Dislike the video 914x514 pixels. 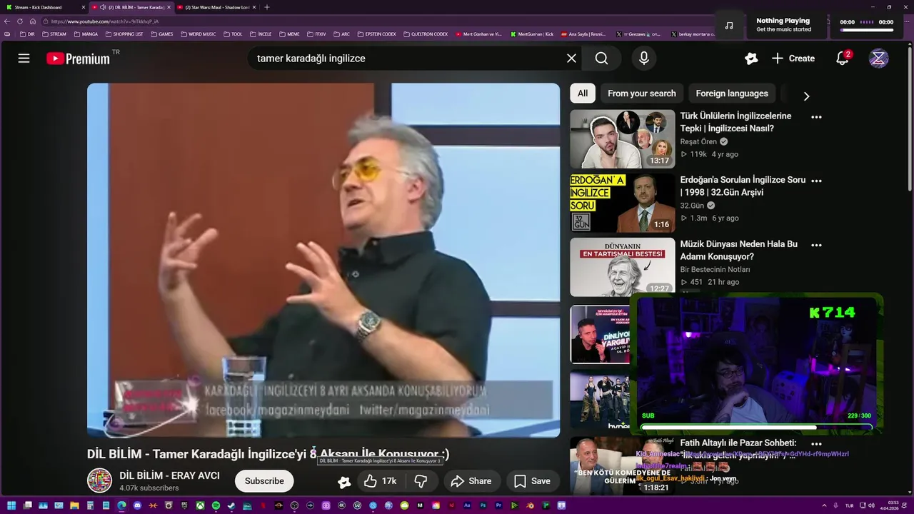coord(421,481)
